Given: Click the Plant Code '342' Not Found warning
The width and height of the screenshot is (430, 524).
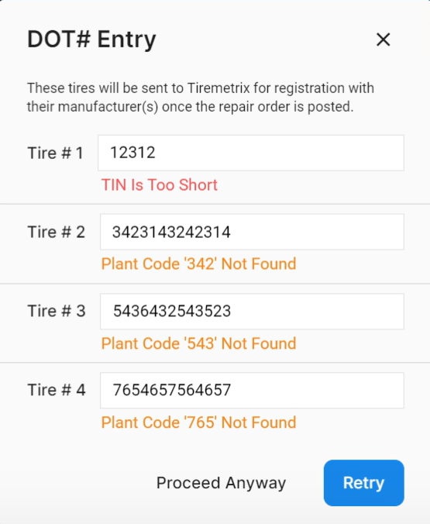Looking at the screenshot, I should tap(199, 264).
